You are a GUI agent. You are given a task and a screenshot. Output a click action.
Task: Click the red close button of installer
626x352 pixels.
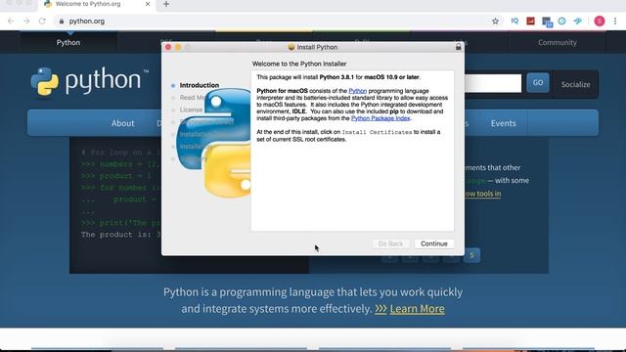(x=168, y=47)
